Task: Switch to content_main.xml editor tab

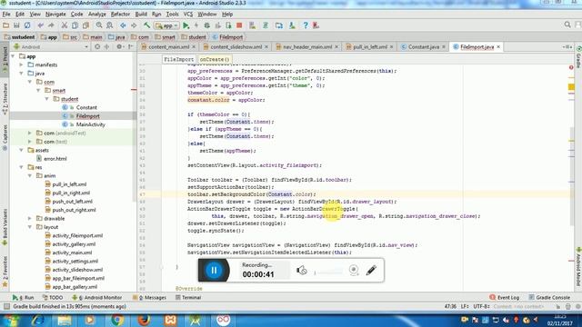Action: click(168, 47)
